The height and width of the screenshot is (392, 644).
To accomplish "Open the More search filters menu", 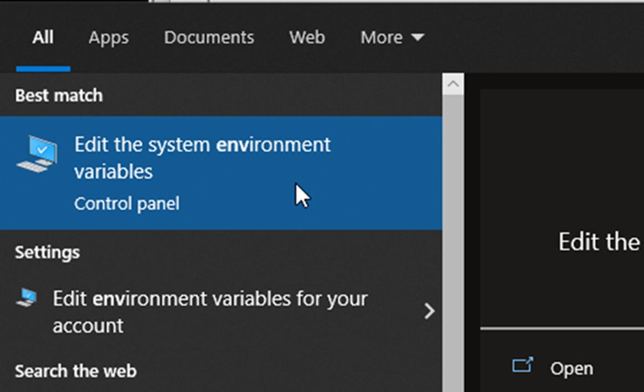I will tap(382, 38).
